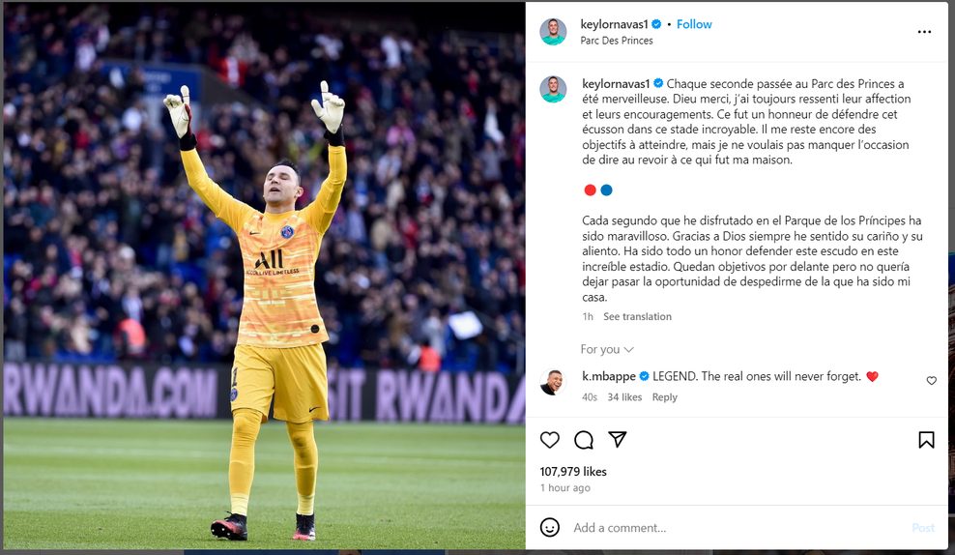
Task: Open the three-dot more options menu
Action: pos(924,32)
